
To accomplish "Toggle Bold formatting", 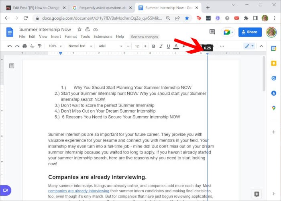I will coord(153,46).
